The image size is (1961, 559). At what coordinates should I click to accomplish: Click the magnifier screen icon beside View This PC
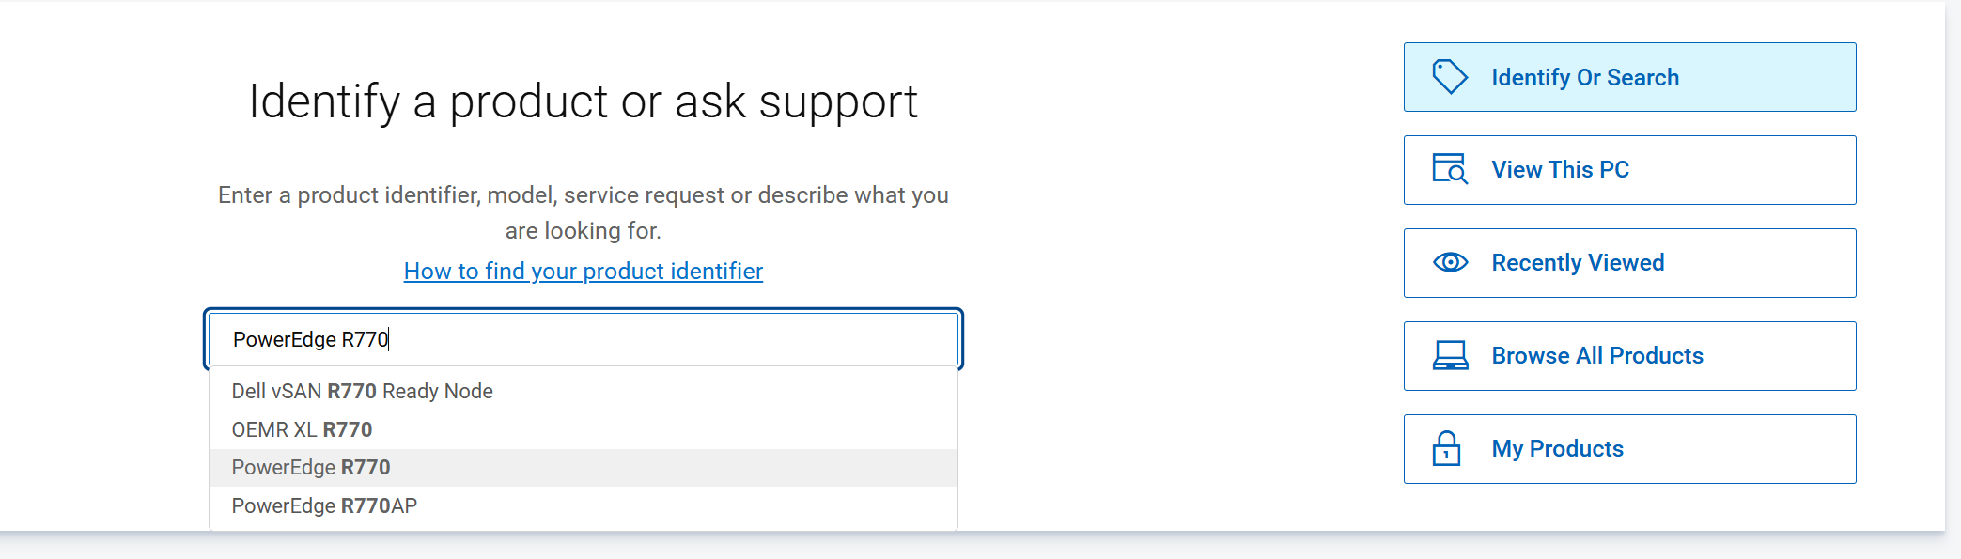pyautogui.click(x=1450, y=169)
